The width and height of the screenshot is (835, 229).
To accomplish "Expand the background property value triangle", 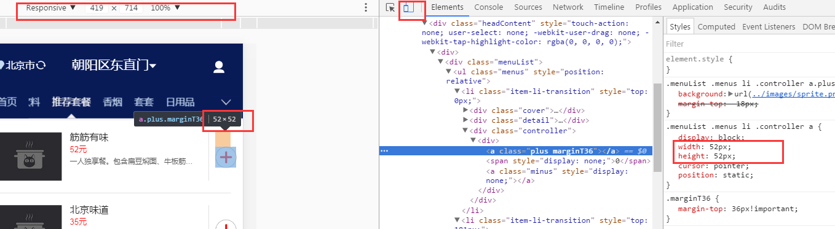I will (730, 94).
